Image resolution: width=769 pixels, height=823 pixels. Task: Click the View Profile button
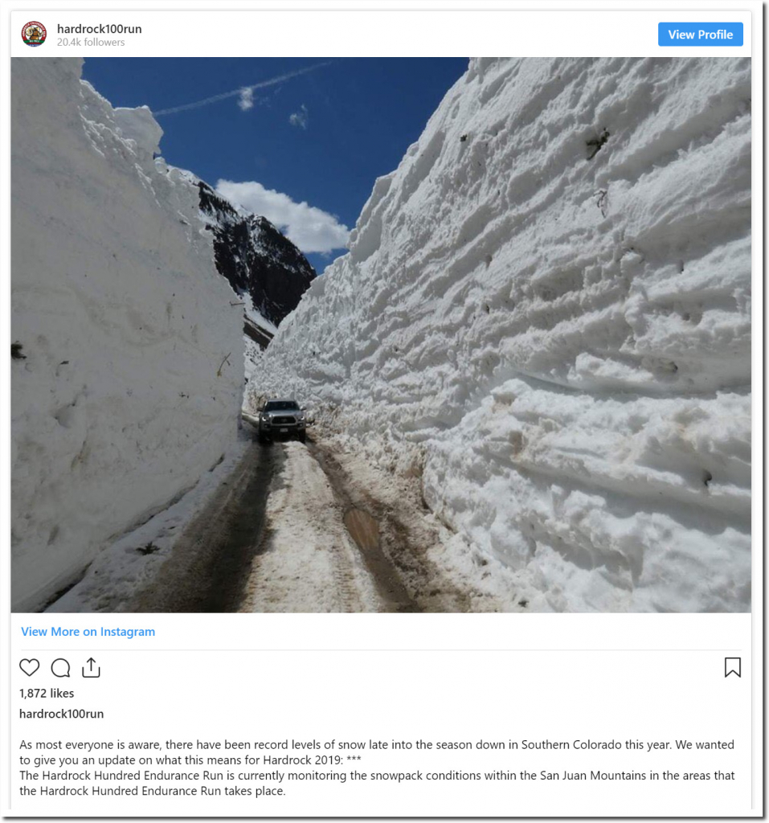700,35
